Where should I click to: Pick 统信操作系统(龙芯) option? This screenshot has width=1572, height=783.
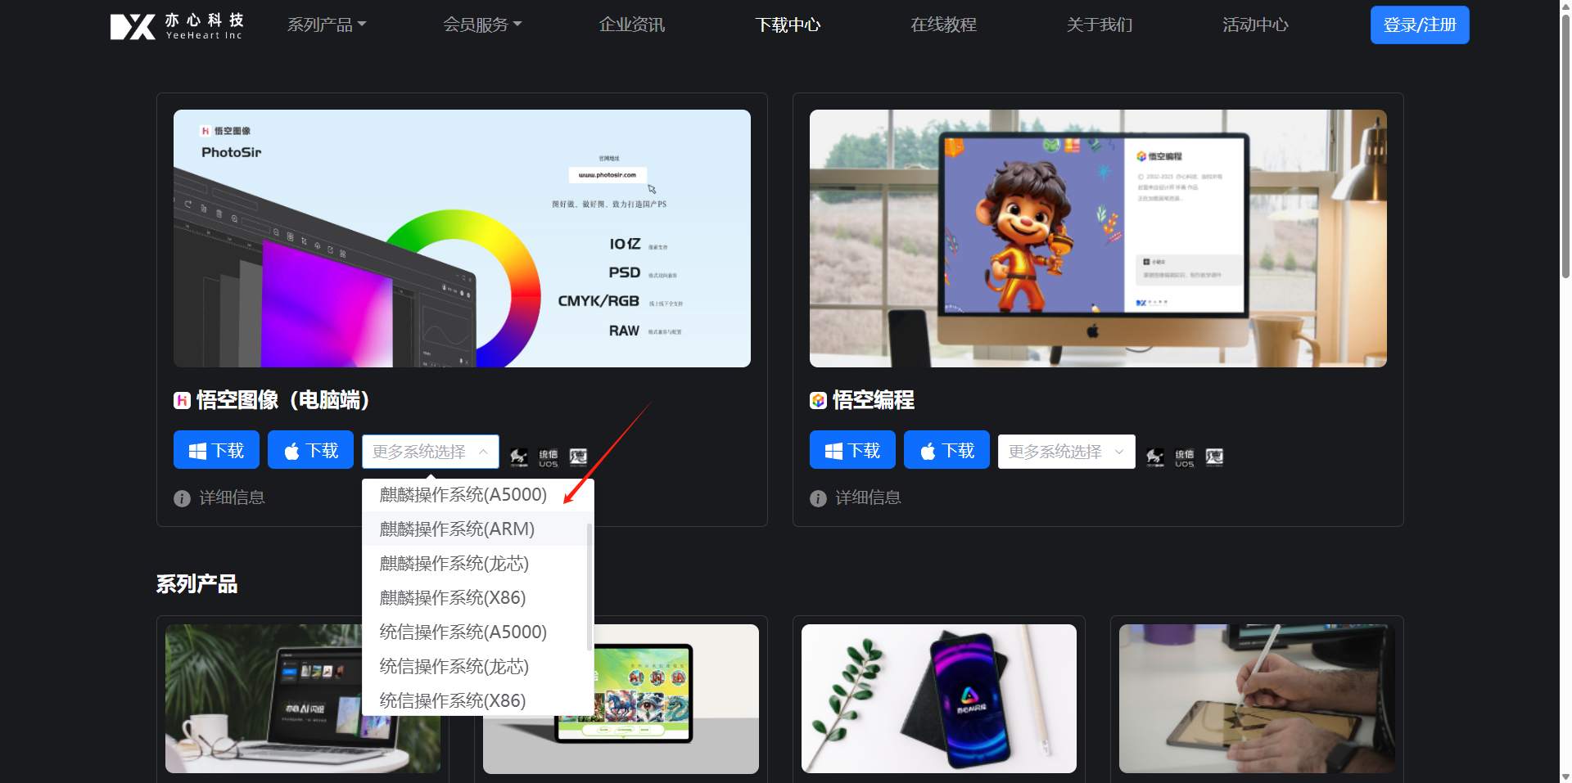[x=475, y=667]
